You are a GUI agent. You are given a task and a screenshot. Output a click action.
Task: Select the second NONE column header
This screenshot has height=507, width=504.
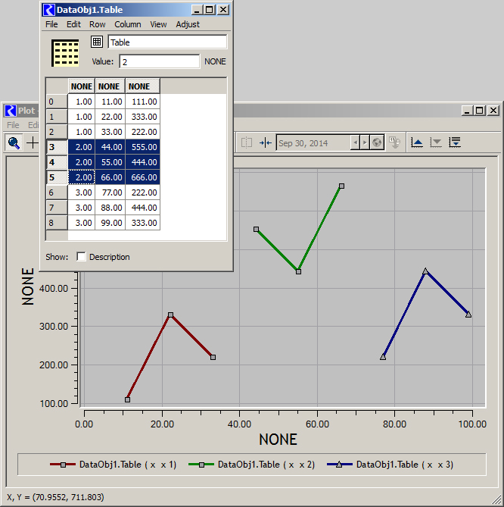pyautogui.click(x=110, y=86)
